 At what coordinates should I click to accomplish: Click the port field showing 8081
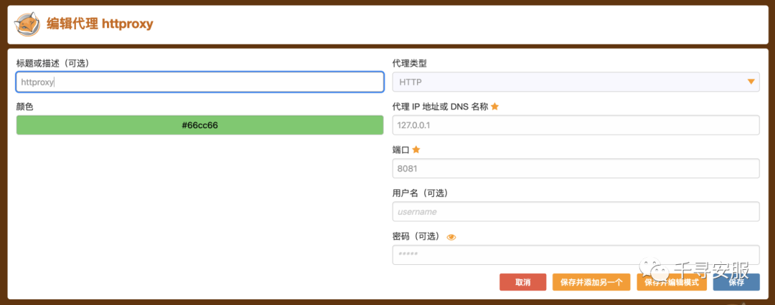coord(576,168)
